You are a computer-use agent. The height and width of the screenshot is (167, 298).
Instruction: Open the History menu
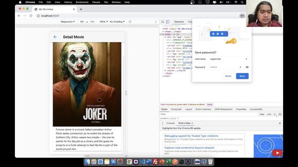click(x=68, y=2)
